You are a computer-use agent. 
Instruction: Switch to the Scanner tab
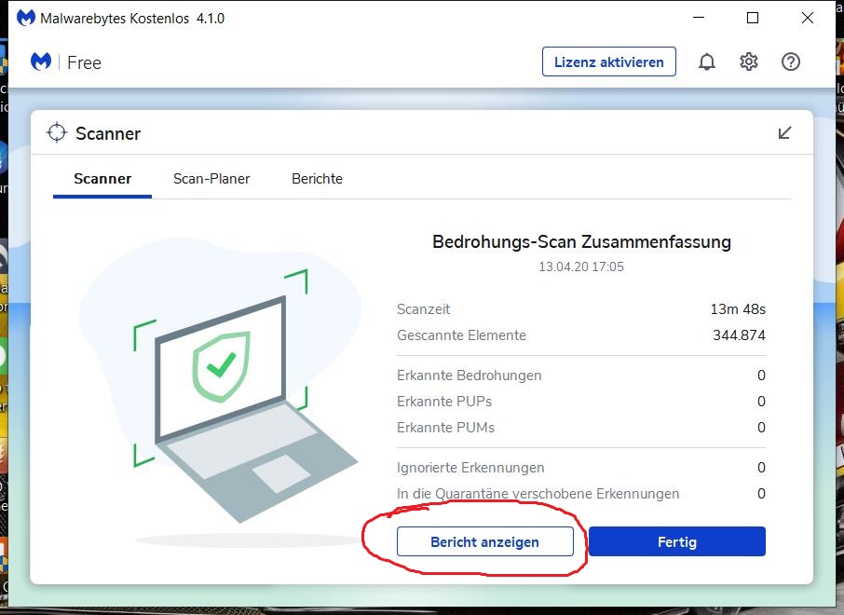(x=102, y=179)
